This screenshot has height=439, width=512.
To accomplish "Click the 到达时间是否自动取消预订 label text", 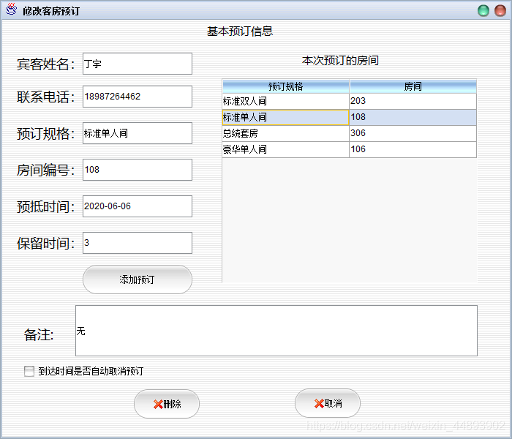I will [x=91, y=371].
